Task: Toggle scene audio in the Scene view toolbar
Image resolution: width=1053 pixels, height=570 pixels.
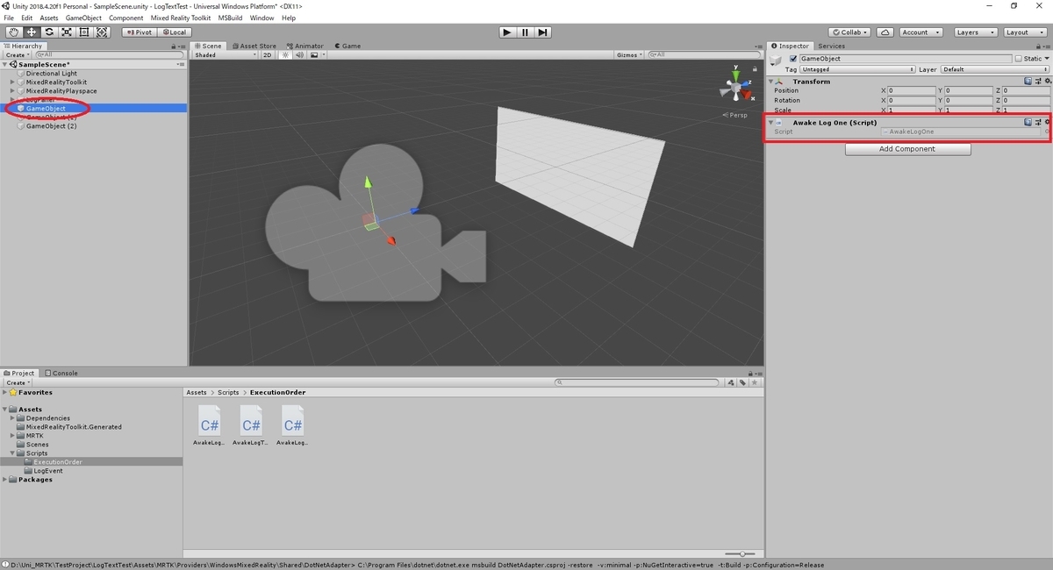Action: coord(299,54)
